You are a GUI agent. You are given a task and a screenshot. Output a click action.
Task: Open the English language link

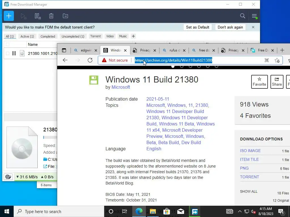pyautogui.click(x=154, y=149)
